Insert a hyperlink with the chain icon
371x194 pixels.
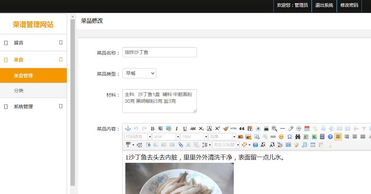click(x=273, y=137)
